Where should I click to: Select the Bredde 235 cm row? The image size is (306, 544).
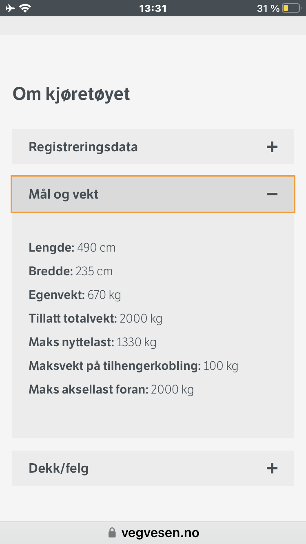71,271
